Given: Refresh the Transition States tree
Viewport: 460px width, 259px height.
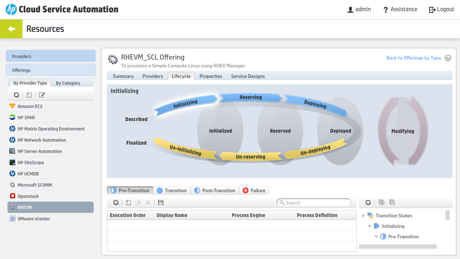Looking at the screenshot, I should tap(368, 202).
